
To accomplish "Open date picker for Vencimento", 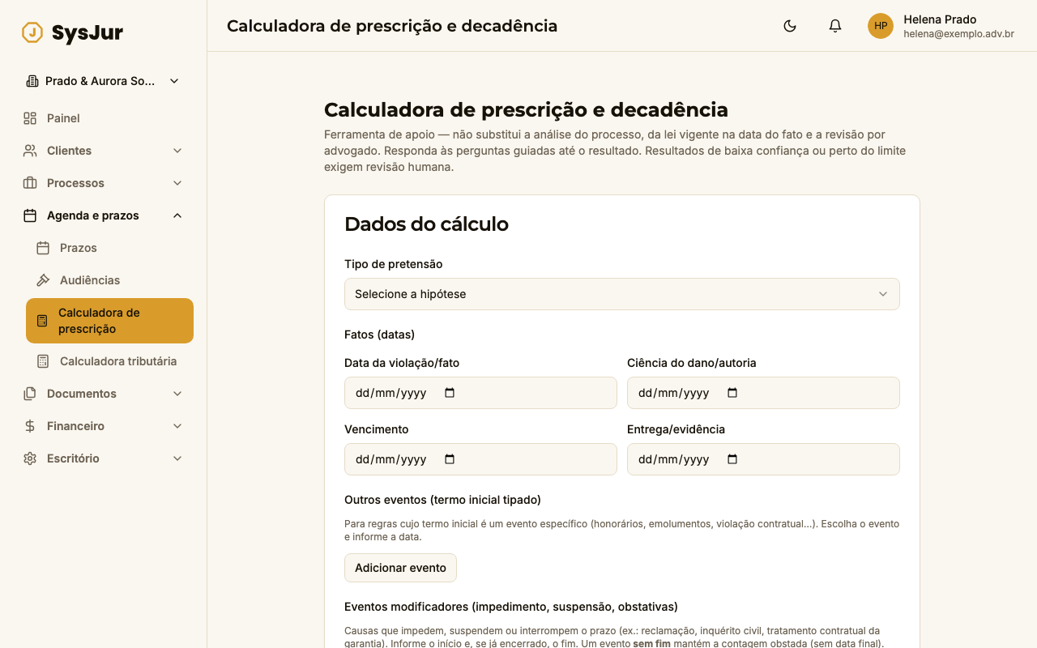I will click(450, 459).
